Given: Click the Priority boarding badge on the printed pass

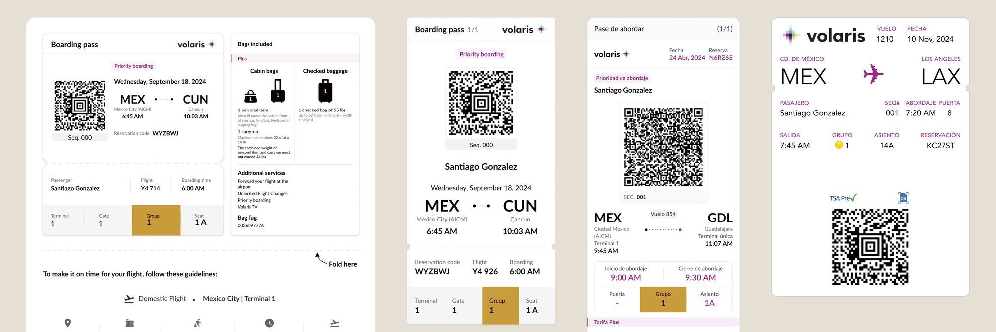Looking at the screenshot, I should pyautogui.click(x=133, y=66).
